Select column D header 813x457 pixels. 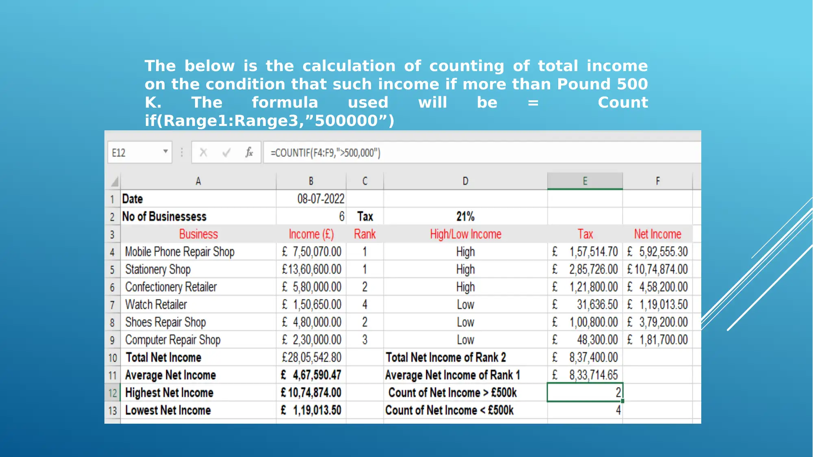pos(466,181)
